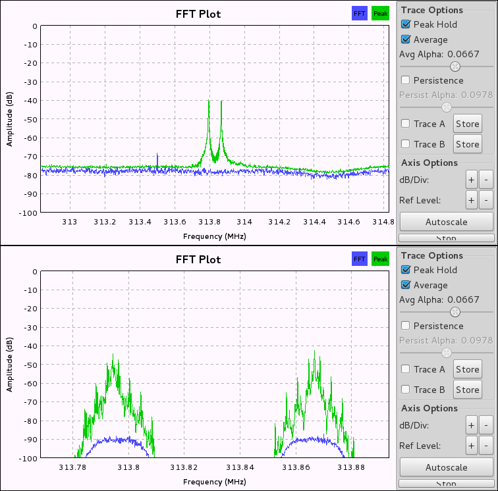The width and height of the screenshot is (498, 491).
Task: Uncheck Average in upper plot options
Action: pos(406,39)
